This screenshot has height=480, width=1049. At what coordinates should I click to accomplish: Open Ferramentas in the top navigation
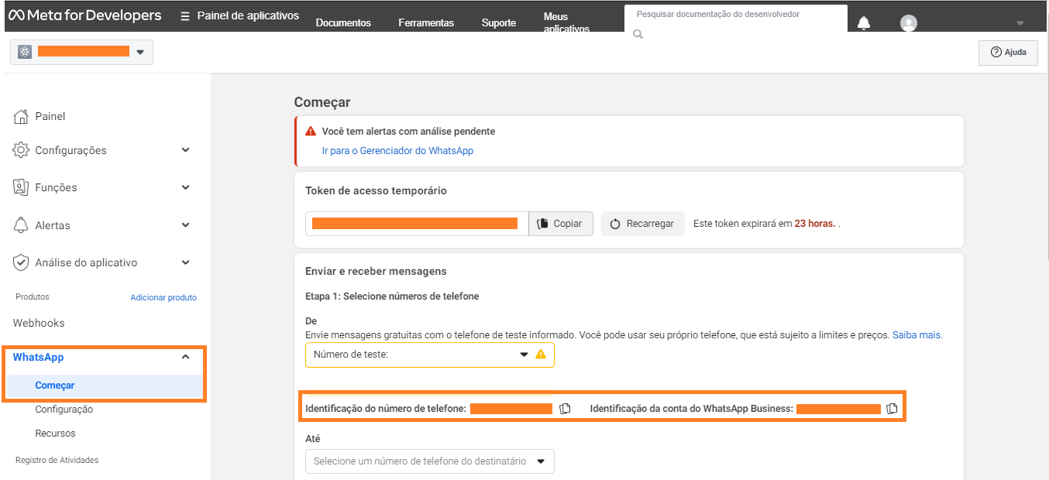pyautogui.click(x=426, y=23)
